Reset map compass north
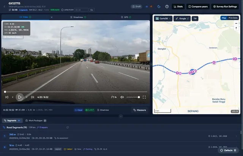The height and width of the screenshot is (156, 243). click(236, 28)
